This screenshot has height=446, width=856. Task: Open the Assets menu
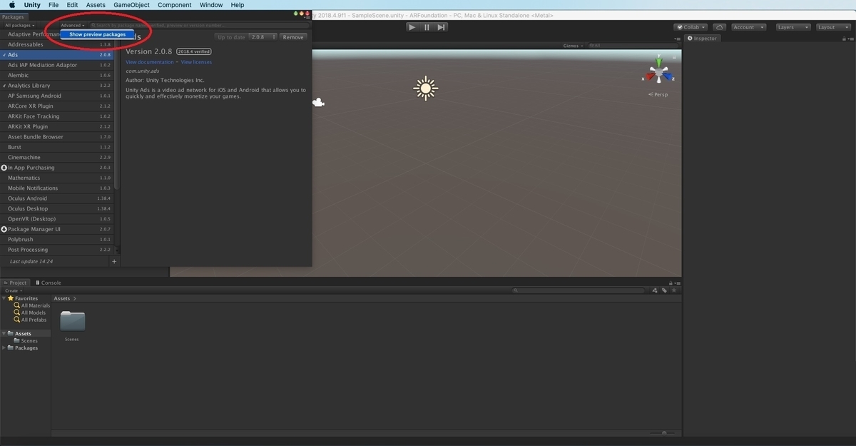coord(96,5)
